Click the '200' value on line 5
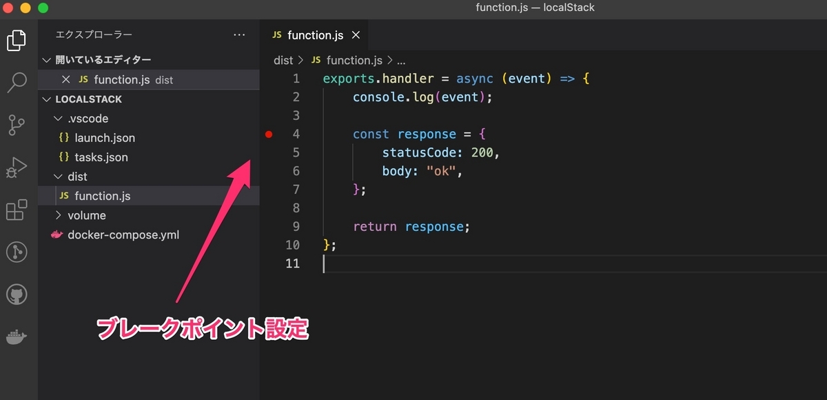 click(x=482, y=152)
